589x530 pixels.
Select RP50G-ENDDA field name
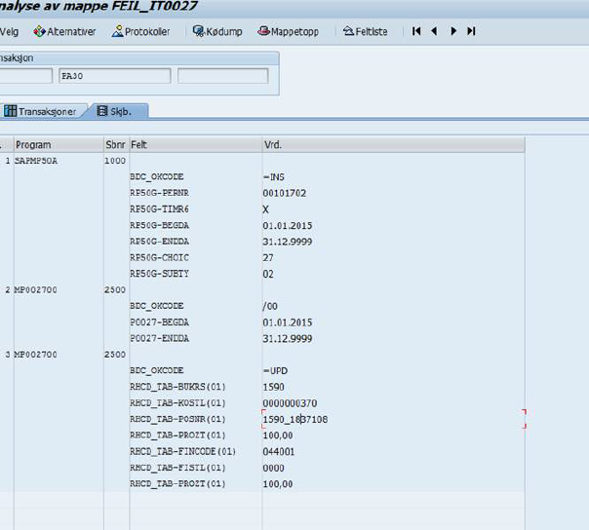tap(159, 242)
